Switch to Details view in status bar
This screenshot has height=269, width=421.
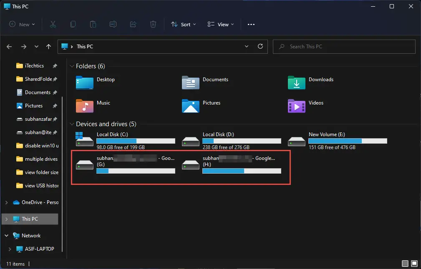click(405, 264)
